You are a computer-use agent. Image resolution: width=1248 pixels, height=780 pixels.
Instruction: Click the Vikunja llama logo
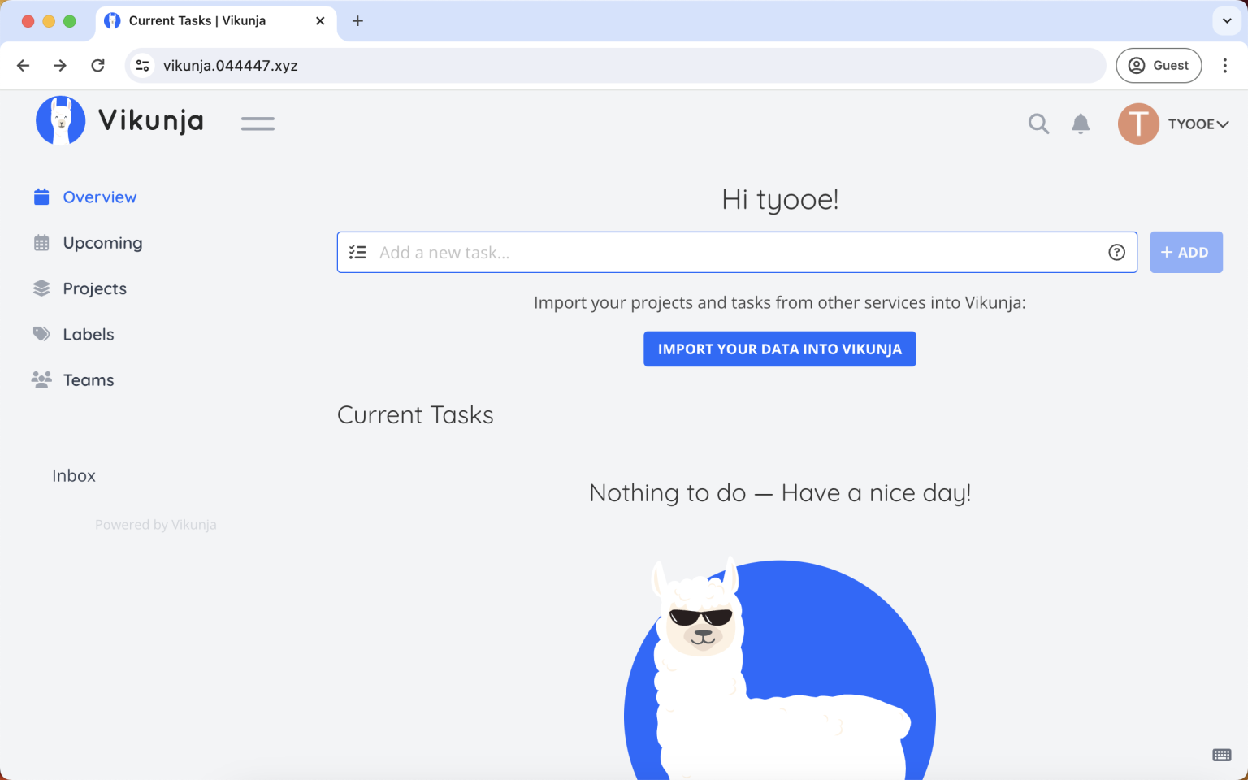[x=60, y=119]
